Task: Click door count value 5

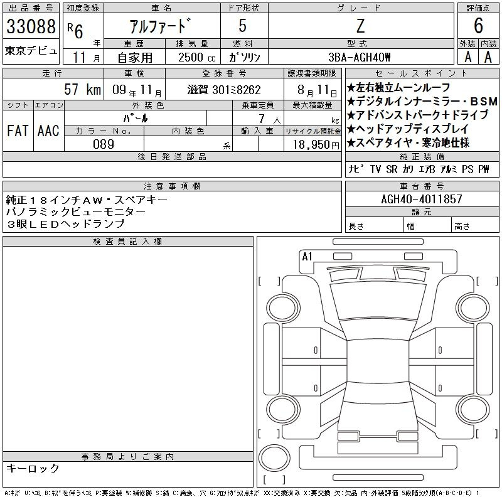Action: [243, 26]
